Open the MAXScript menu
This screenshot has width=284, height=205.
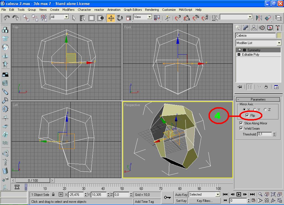coord(186,10)
